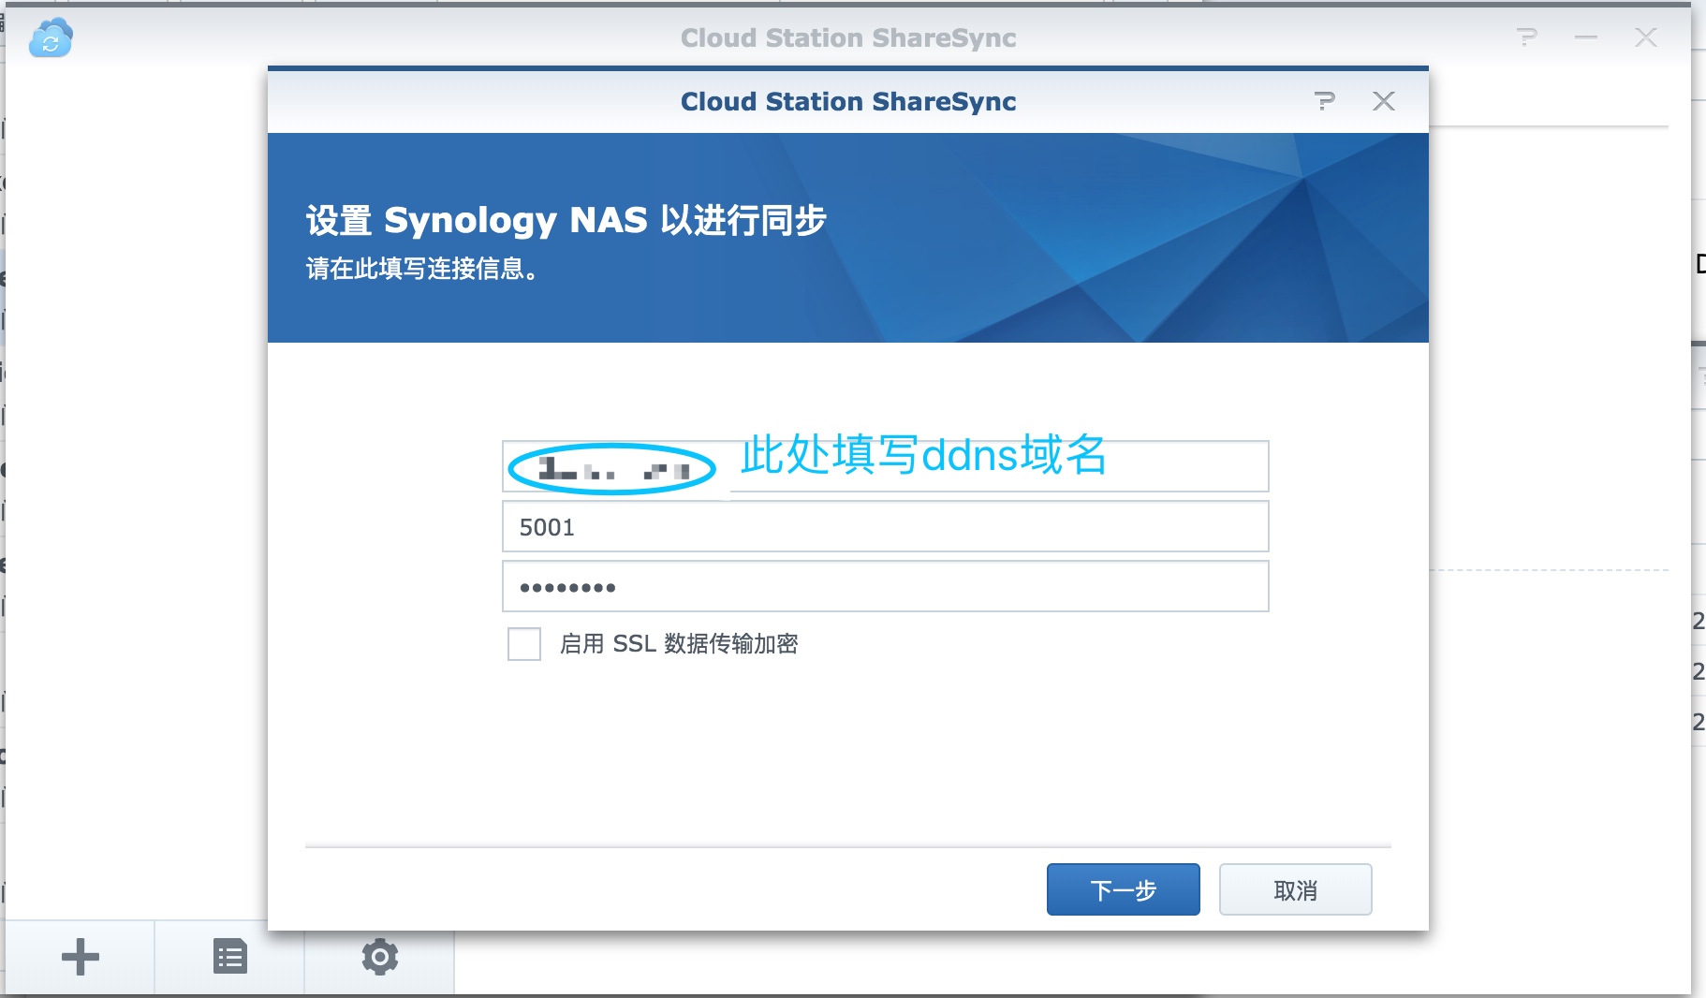The height and width of the screenshot is (998, 1706).
Task: Close the Synology NAS setup dialog
Action: coord(1384,101)
